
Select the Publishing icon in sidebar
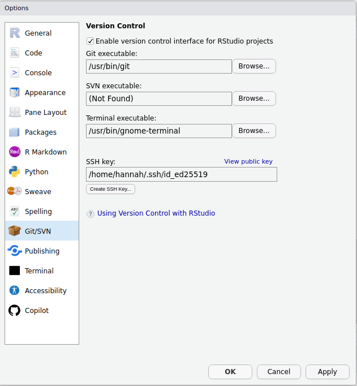click(15, 251)
